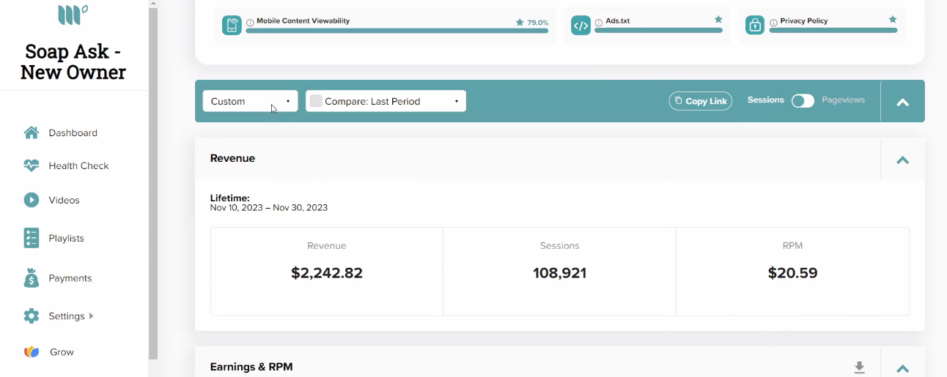Click the Dashboard home icon
The width and height of the screenshot is (947, 377).
pyautogui.click(x=32, y=132)
